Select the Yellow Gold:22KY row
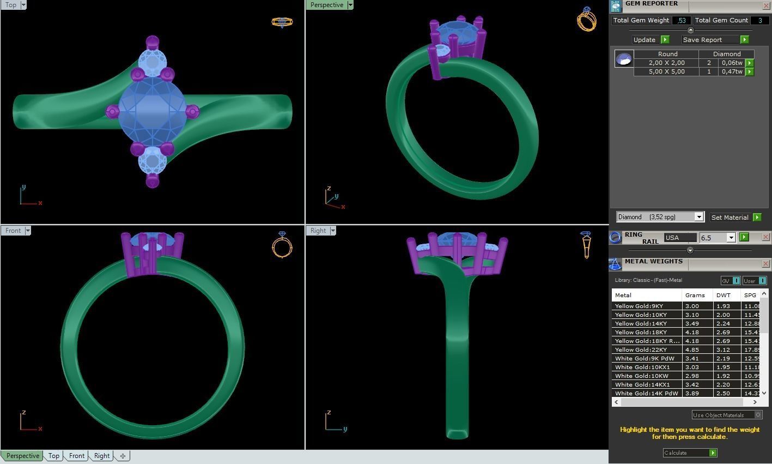This screenshot has width=772, height=464. [687, 349]
